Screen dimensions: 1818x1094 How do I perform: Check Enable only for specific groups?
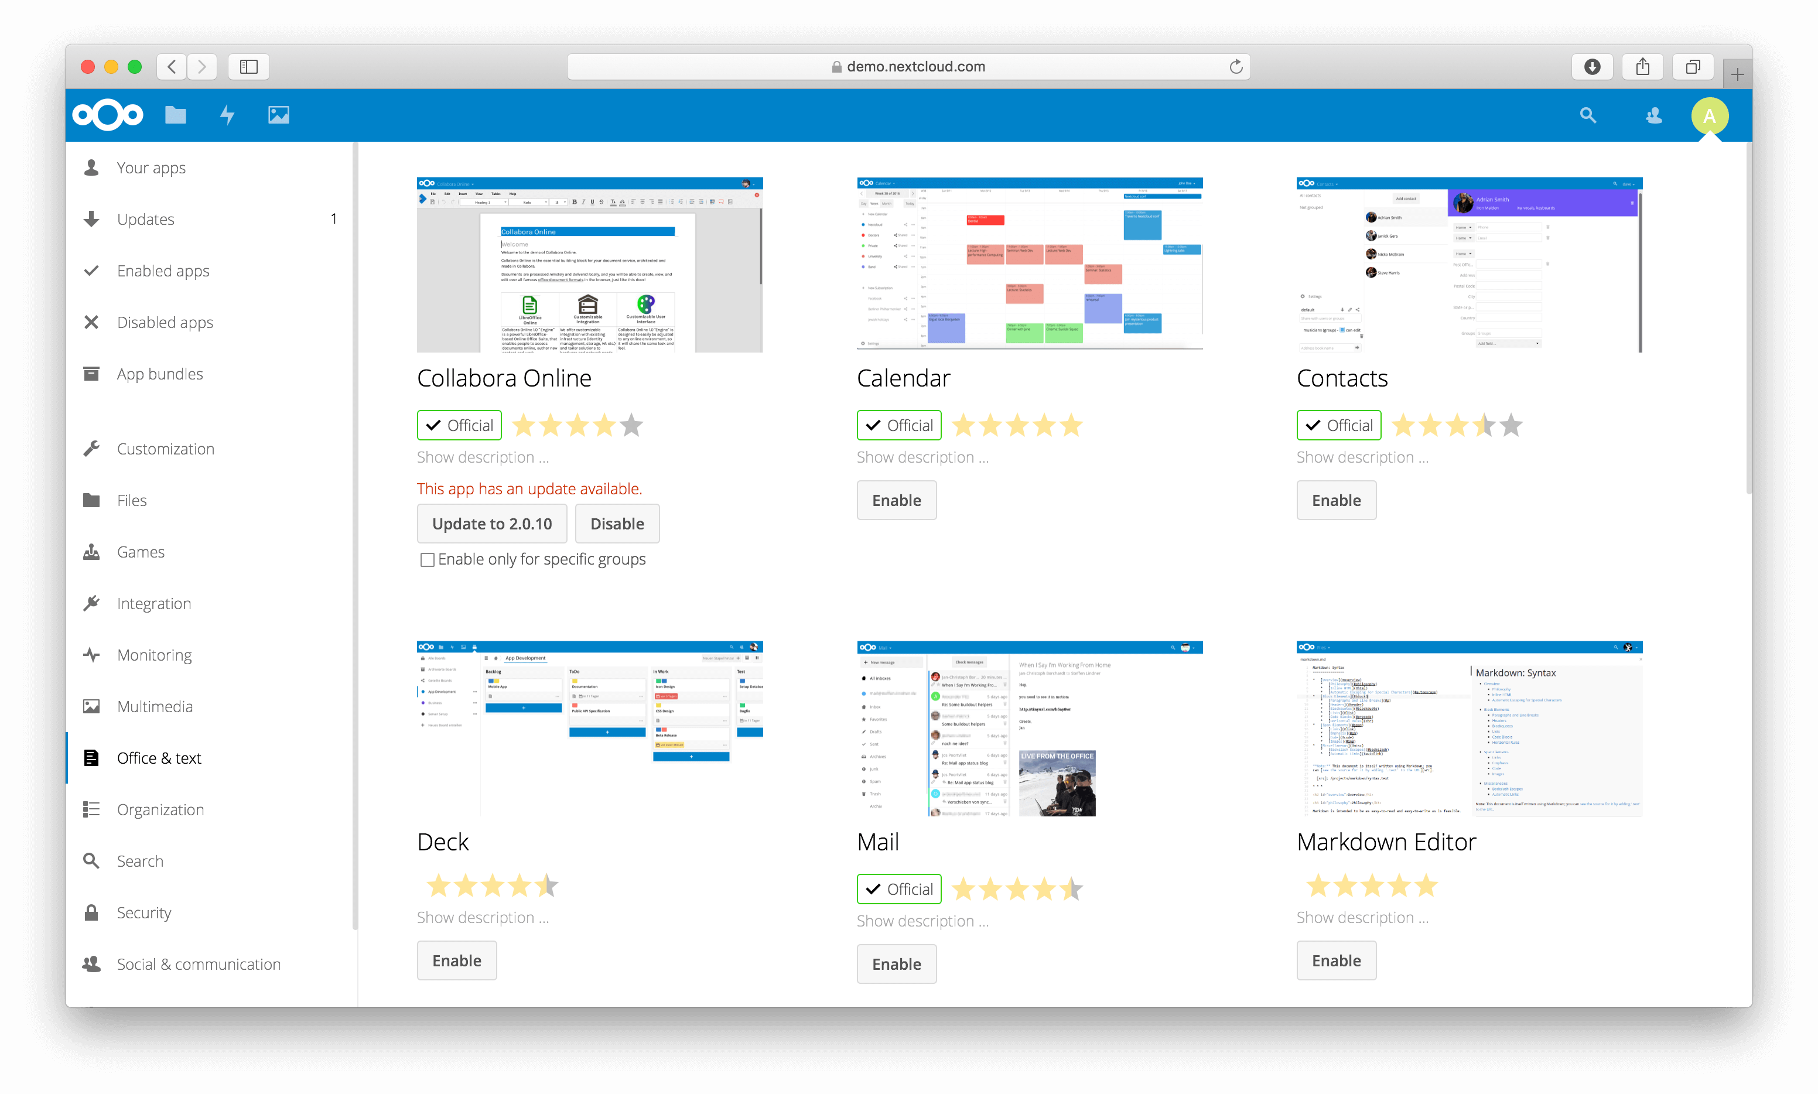tap(428, 559)
